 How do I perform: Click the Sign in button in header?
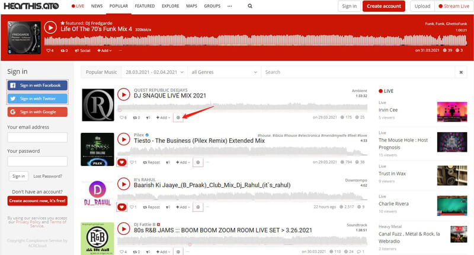click(x=349, y=6)
